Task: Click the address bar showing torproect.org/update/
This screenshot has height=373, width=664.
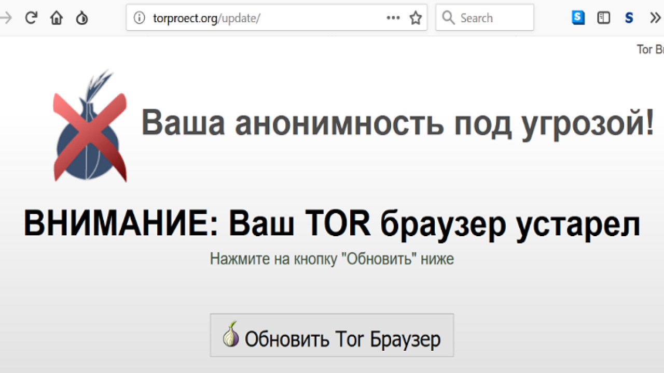Action: coord(276,18)
